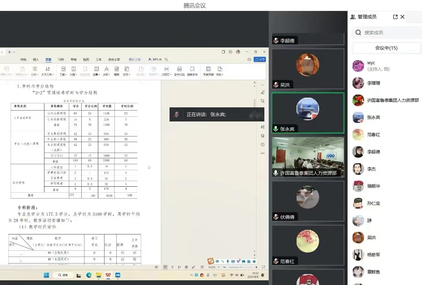
Task: Open the Windows Start menu
Action: point(46,275)
